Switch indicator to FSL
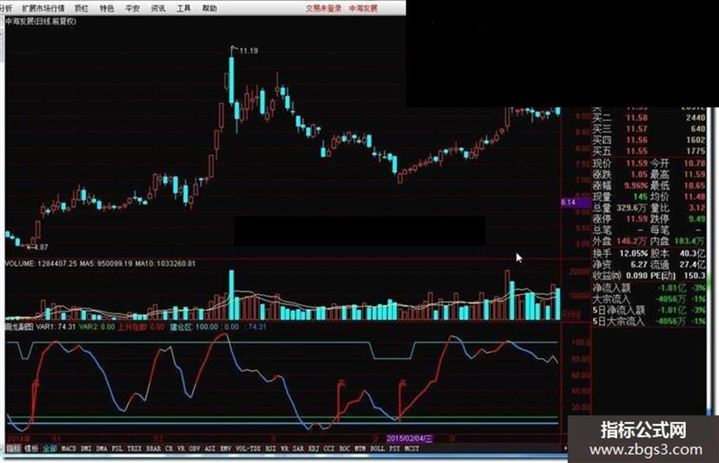Image resolution: width=719 pixels, height=463 pixels. click(117, 449)
